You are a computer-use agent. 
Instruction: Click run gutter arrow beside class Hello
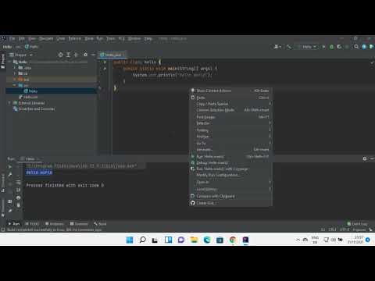[x=105, y=62]
